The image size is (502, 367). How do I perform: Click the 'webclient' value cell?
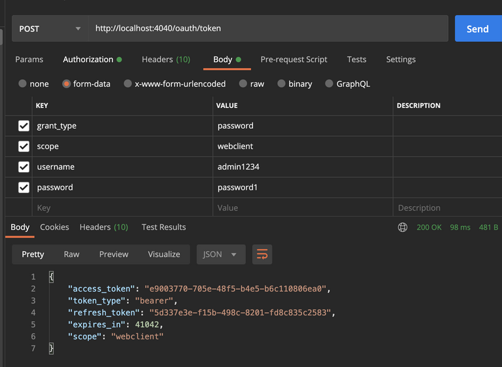[303, 147]
